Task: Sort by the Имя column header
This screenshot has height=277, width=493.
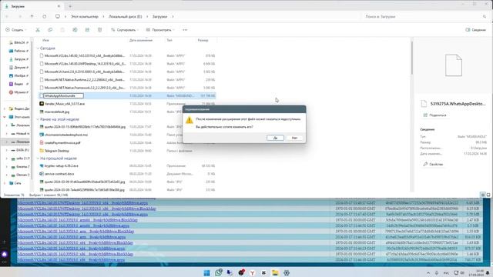Action: click(x=45, y=40)
